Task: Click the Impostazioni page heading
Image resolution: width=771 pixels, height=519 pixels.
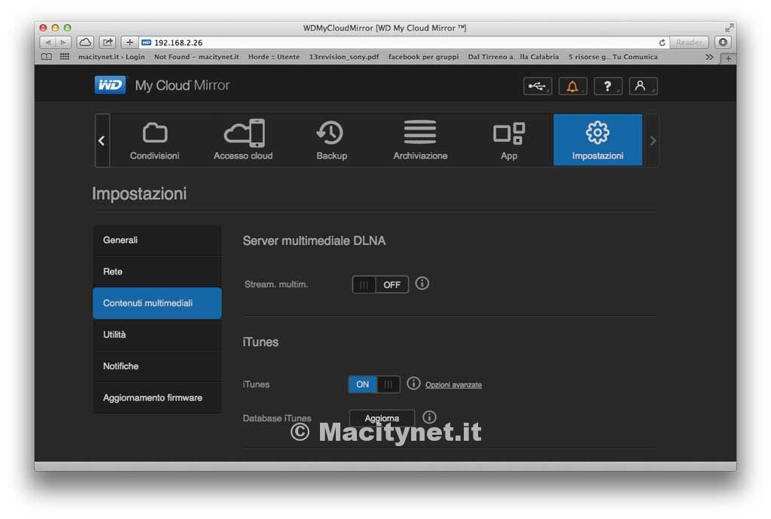Action: coord(139,193)
